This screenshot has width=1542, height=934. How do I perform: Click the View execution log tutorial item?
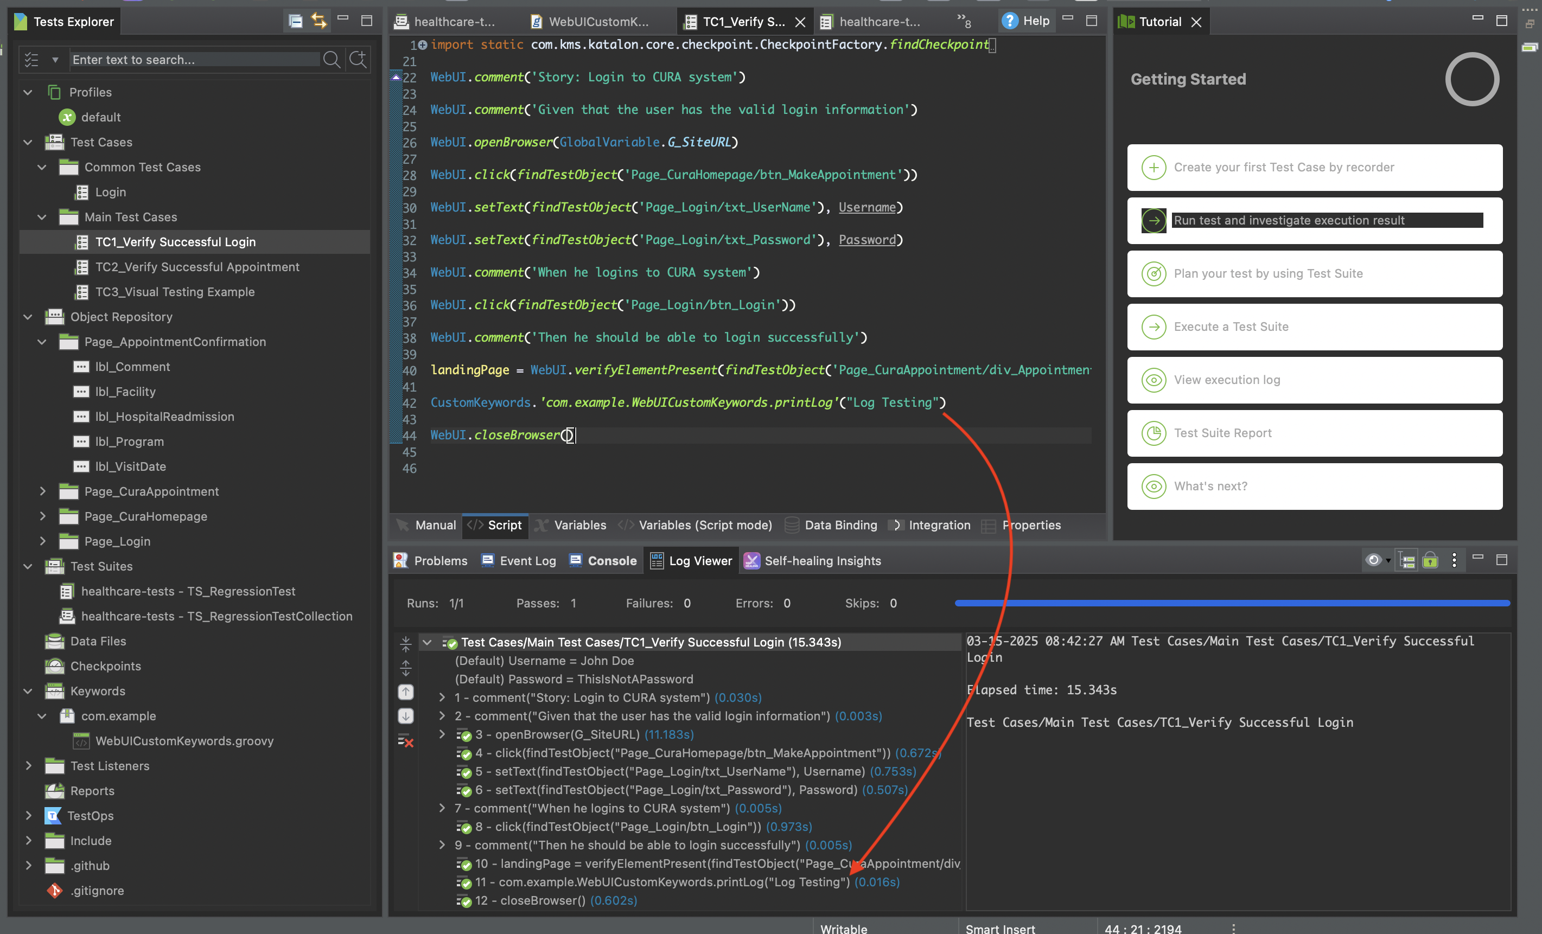tap(1314, 380)
